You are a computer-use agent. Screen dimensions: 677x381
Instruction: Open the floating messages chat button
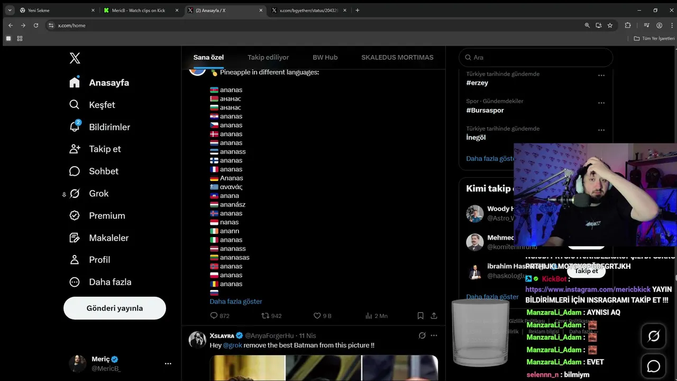point(654,366)
